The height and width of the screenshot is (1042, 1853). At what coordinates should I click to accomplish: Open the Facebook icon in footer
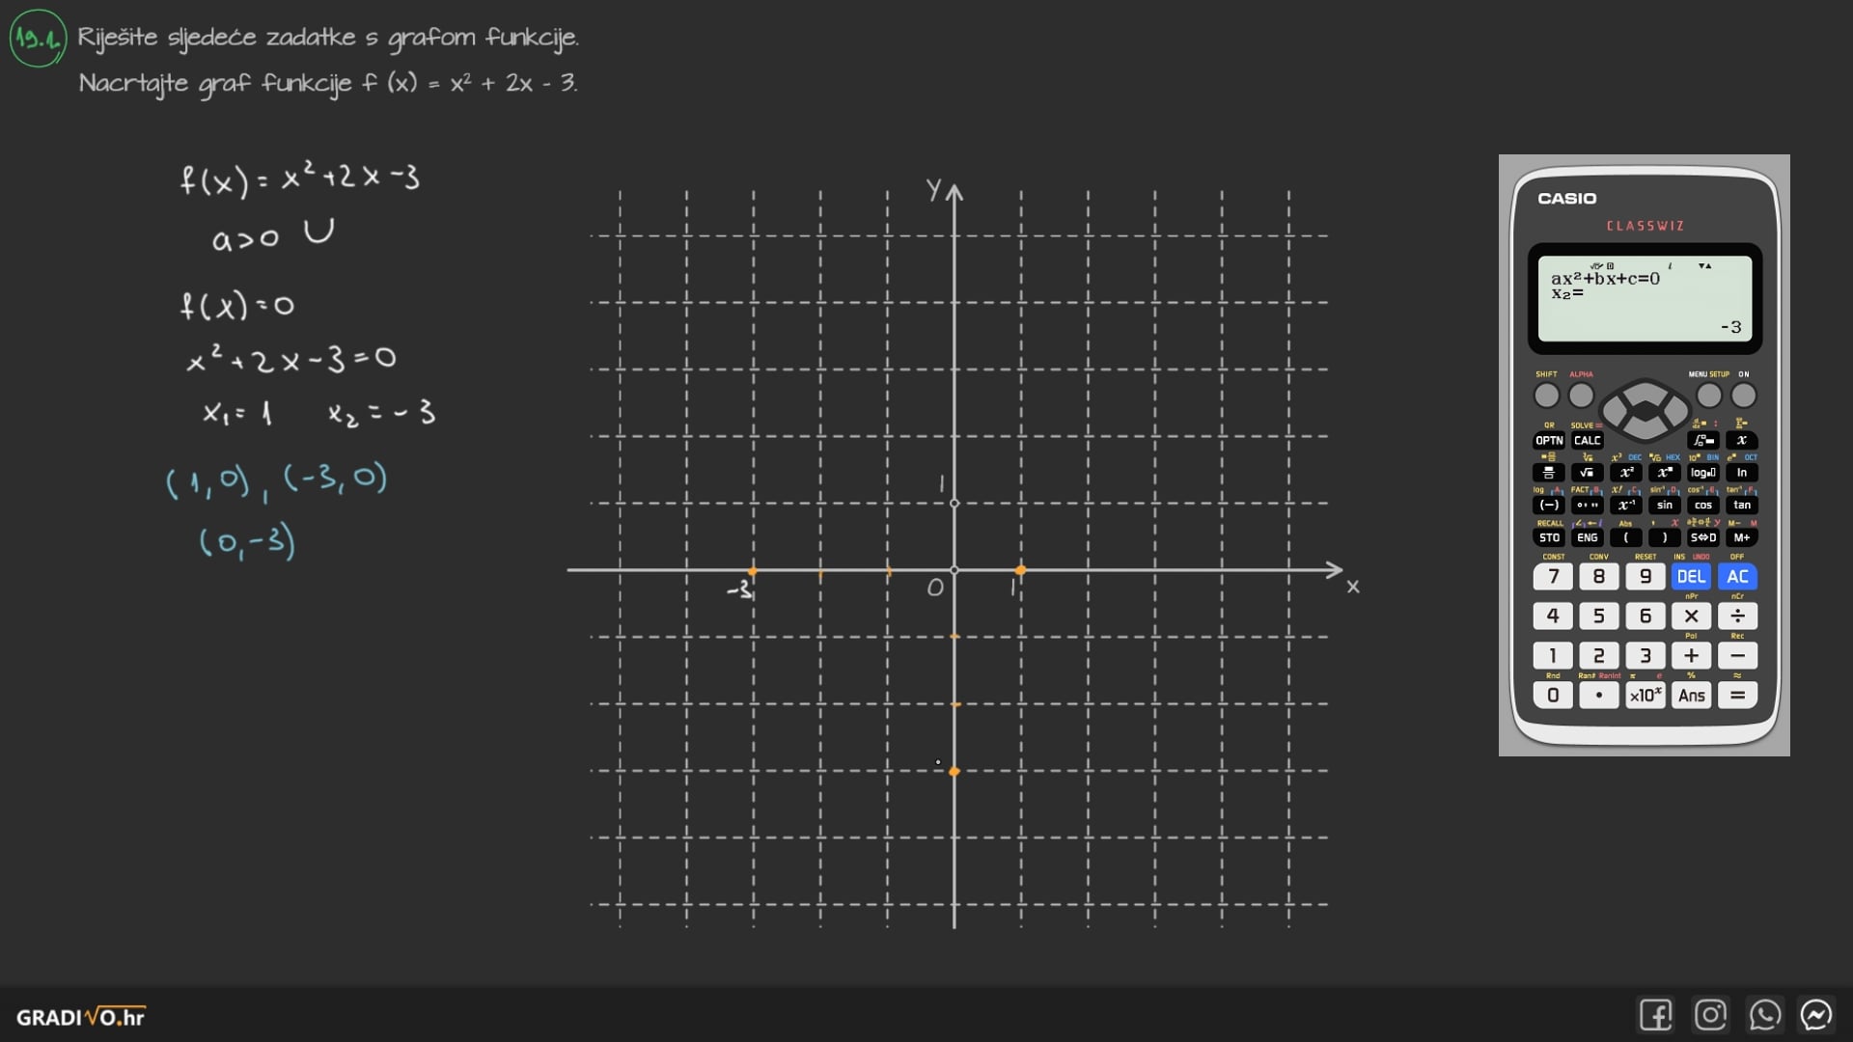point(1655,1015)
